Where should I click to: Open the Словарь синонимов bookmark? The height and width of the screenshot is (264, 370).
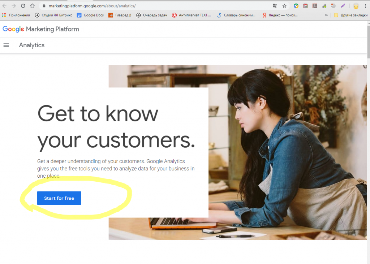click(x=236, y=15)
